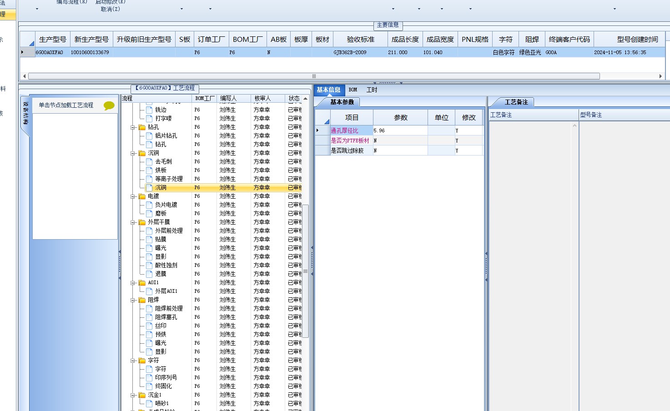Click the document icon next to 烘板
670x411 pixels.
tap(149, 170)
